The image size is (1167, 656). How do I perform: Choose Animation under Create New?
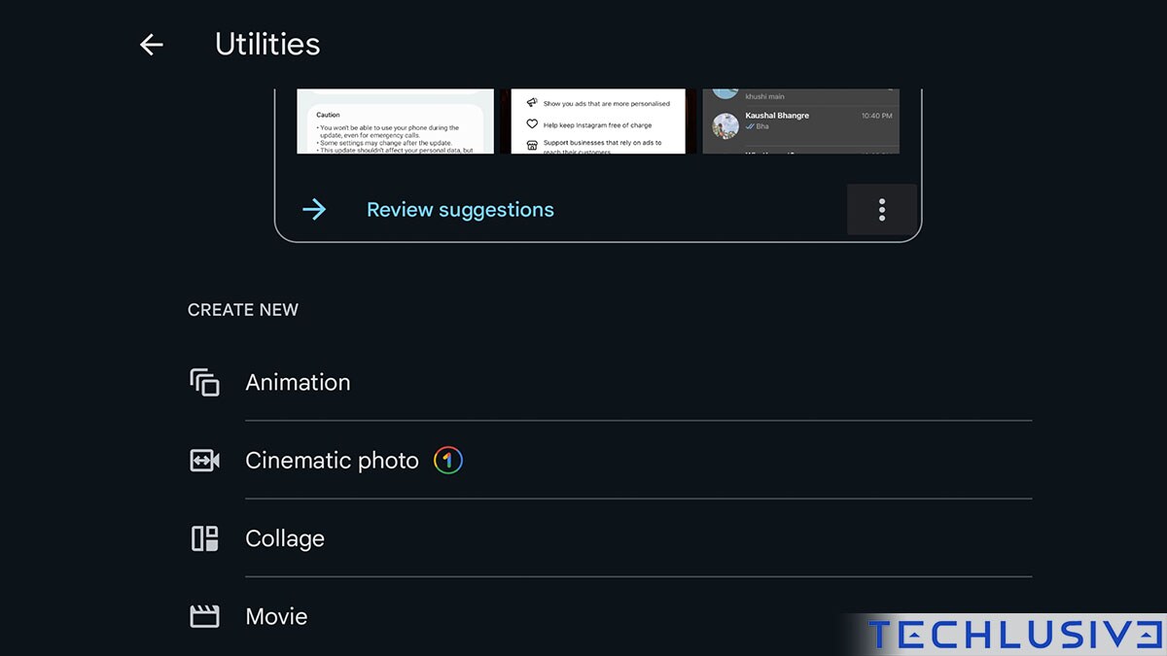(298, 382)
